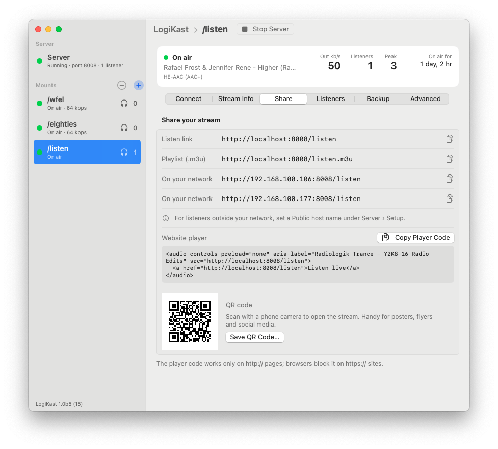
Task: Copy the 192.168.100.106 network link
Action: pyautogui.click(x=450, y=179)
